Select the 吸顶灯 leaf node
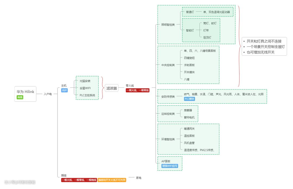Viewport: 293px width, 189px height. [x=207, y=37]
